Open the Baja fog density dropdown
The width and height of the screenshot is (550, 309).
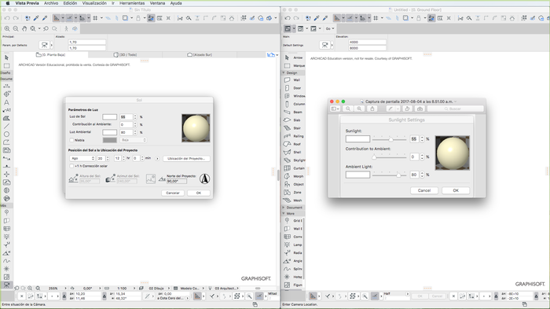(x=134, y=140)
